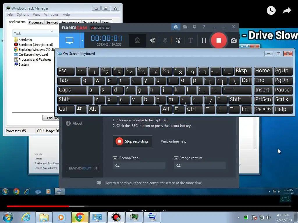Open the Windows Start orb
Image resolution: width=298 pixels, height=223 pixels.
click(x=8, y=217)
